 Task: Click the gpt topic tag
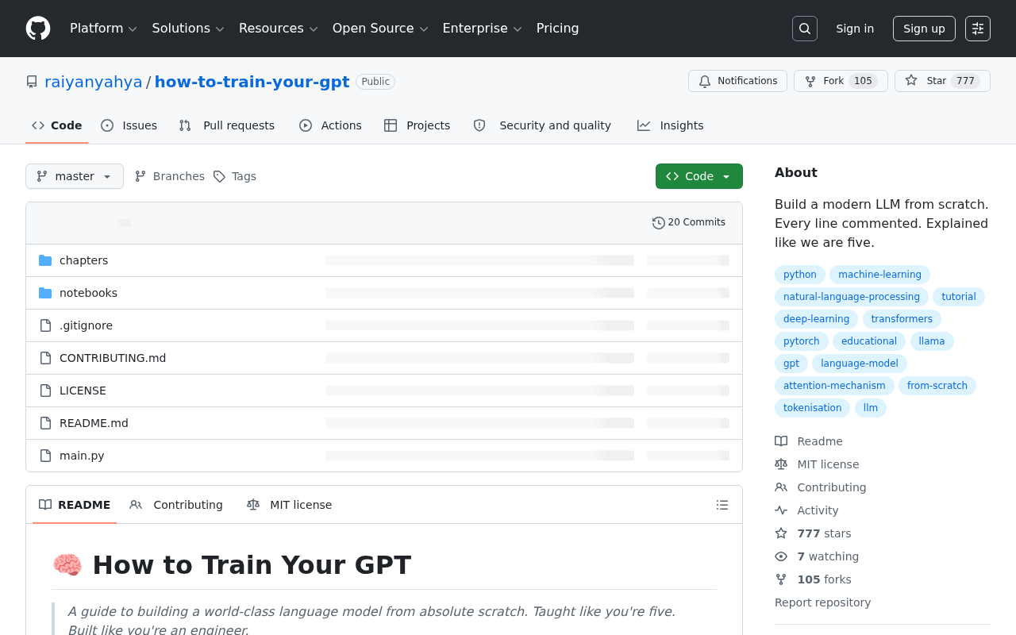pos(791,364)
